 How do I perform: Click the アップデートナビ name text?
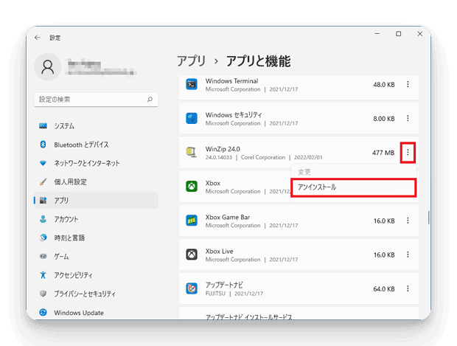click(x=224, y=285)
